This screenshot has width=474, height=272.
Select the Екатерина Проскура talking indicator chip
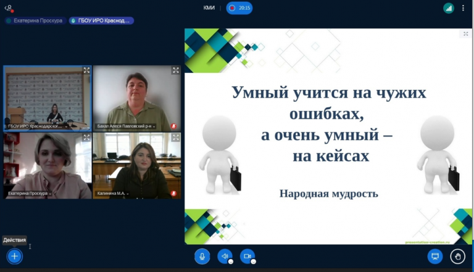tap(34, 20)
